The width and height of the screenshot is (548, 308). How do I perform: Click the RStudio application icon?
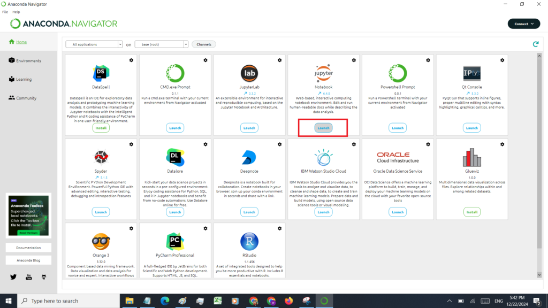(249, 241)
